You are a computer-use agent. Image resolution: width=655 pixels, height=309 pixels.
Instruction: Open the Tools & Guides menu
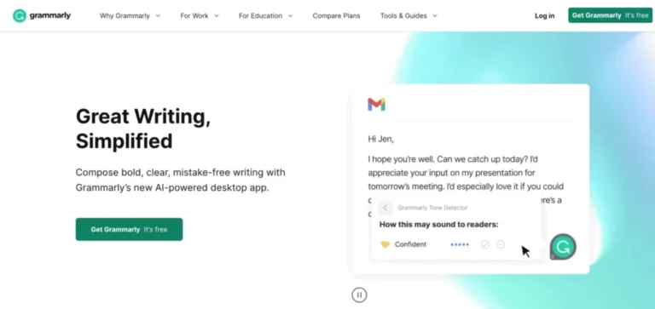tap(409, 16)
